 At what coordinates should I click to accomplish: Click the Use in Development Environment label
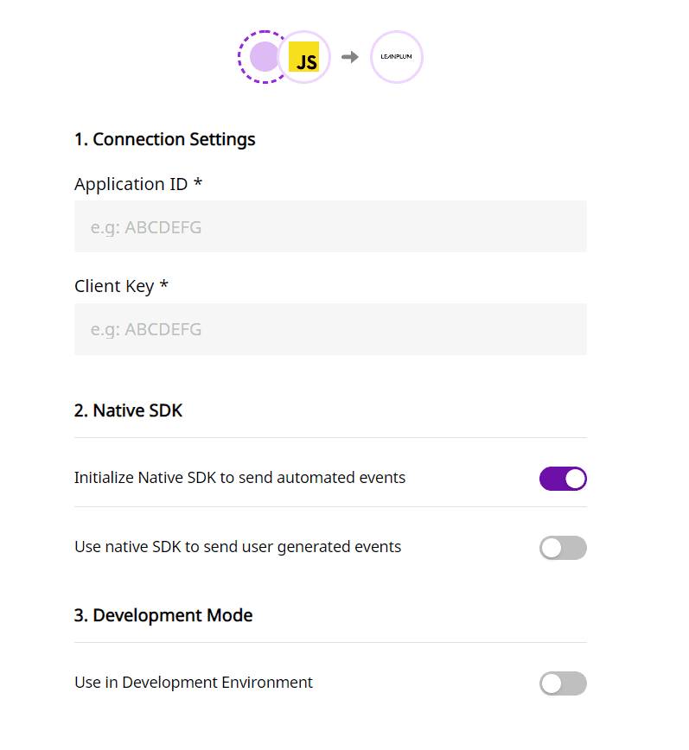click(x=194, y=683)
